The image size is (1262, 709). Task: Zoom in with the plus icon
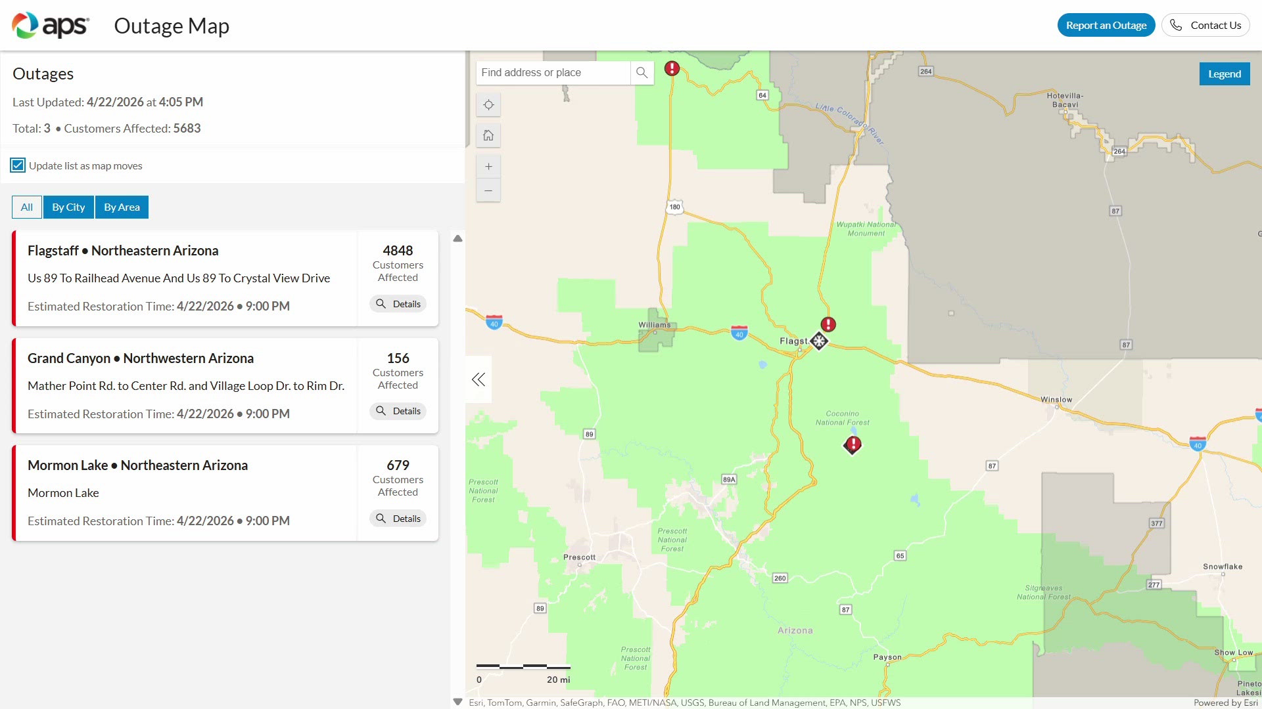pos(488,167)
